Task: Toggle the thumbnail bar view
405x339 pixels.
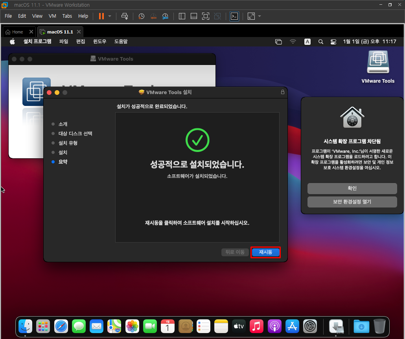Action: 194,16
